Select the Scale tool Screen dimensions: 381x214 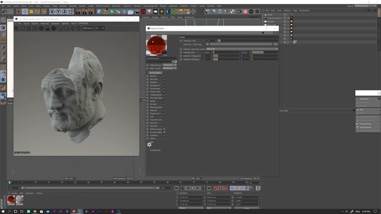[x=31, y=11]
